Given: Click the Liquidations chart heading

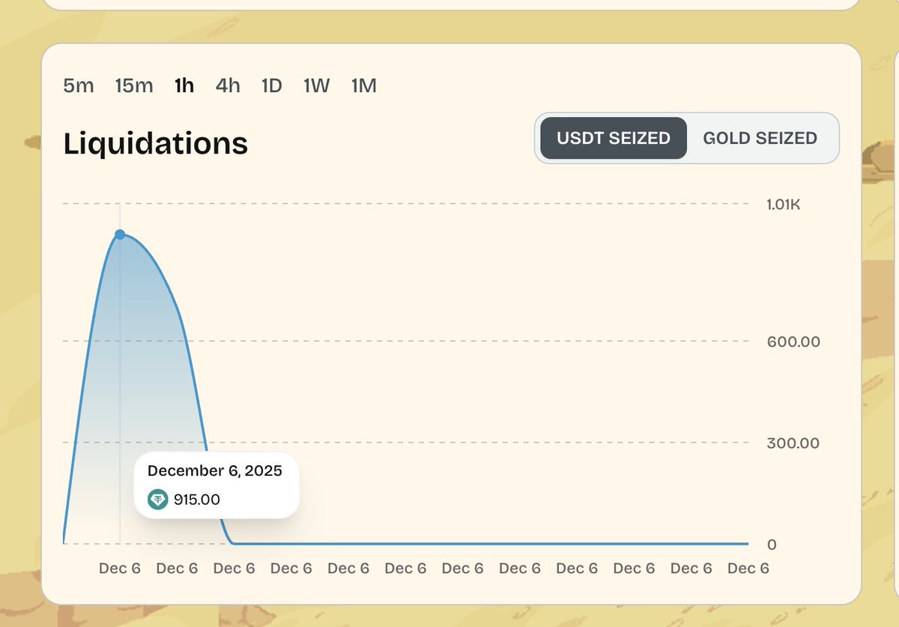Looking at the screenshot, I should [155, 143].
